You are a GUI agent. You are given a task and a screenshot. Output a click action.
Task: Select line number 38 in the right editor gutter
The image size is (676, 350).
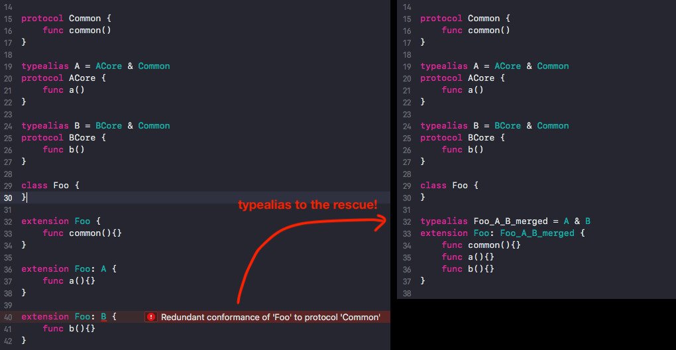tap(407, 293)
